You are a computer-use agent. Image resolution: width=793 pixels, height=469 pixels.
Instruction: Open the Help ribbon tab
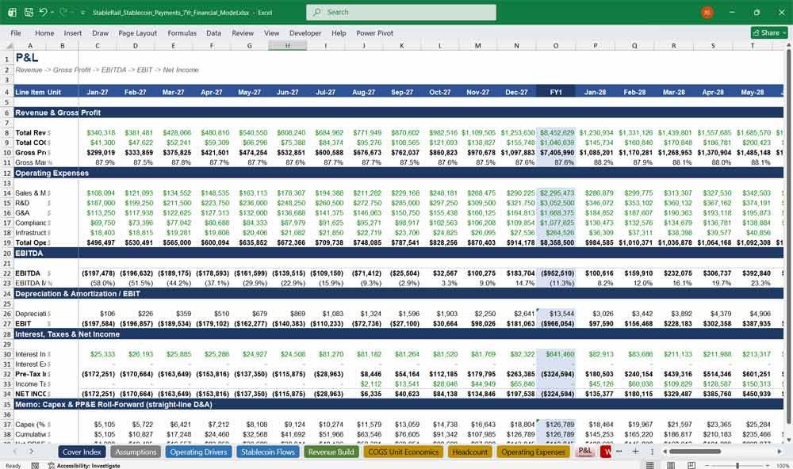tap(339, 32)
